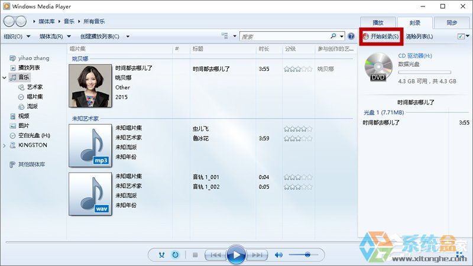473x266 pixels.
Task: Click the 分级 column header
Action: click(x=290, y=49)
